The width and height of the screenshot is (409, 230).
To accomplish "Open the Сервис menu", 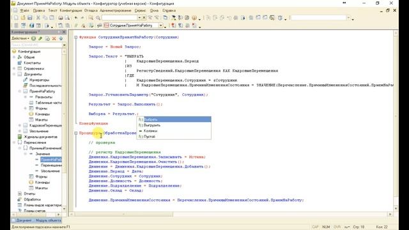I will pos(141,10).
